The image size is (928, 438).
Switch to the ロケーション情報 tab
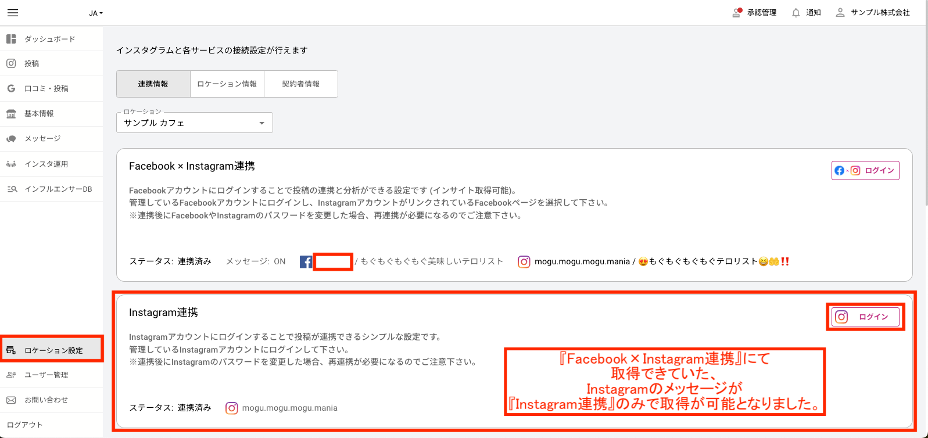pos(227,84)
